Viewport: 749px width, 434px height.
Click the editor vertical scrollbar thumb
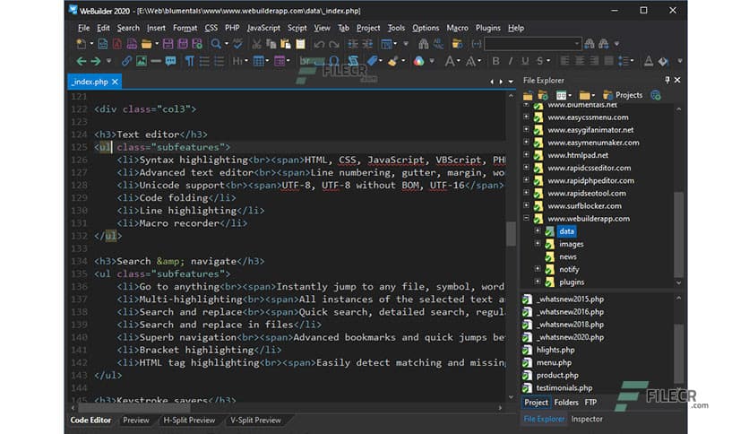(x=511, y=234)
